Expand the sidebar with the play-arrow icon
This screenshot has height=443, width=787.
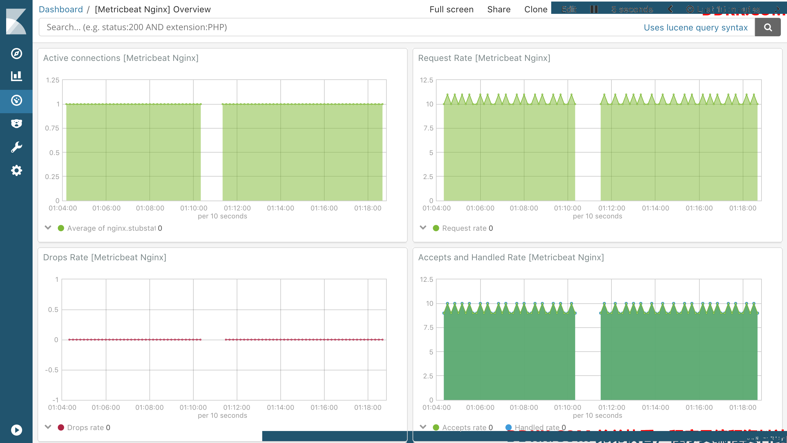coord(16,430)
